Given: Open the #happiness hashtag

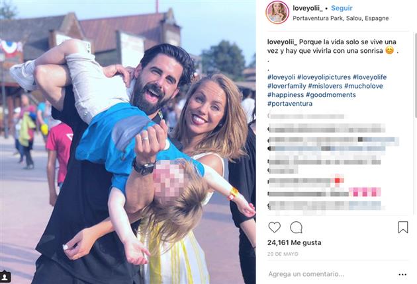Looking at the screenshot, I should coord(286,94).
